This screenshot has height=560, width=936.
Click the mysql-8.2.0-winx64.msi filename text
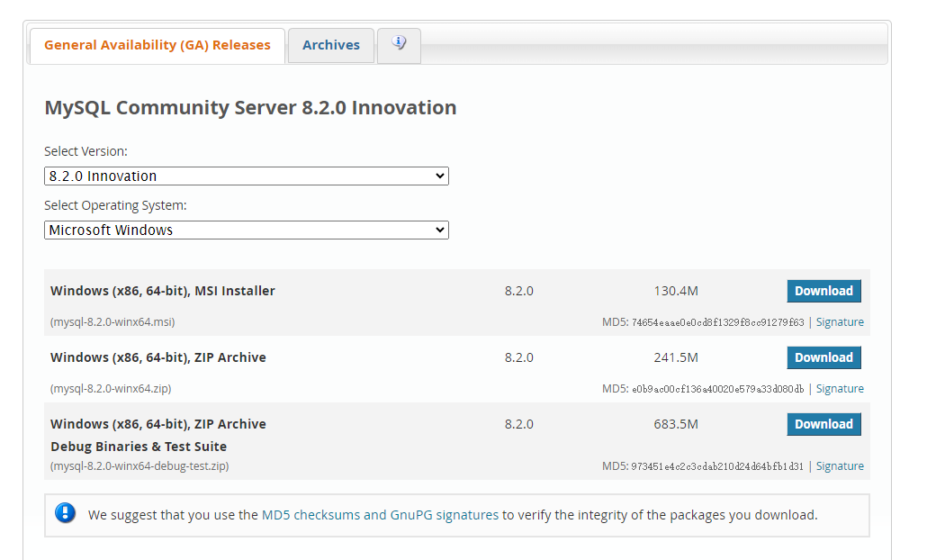112,322
